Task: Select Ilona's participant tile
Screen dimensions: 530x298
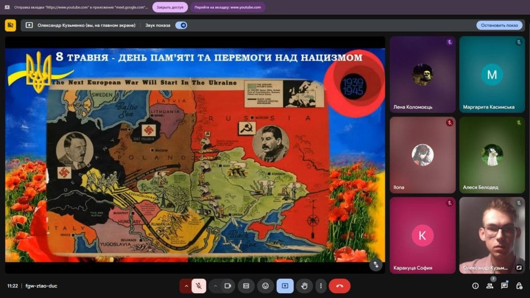Action: coord(422,155)
